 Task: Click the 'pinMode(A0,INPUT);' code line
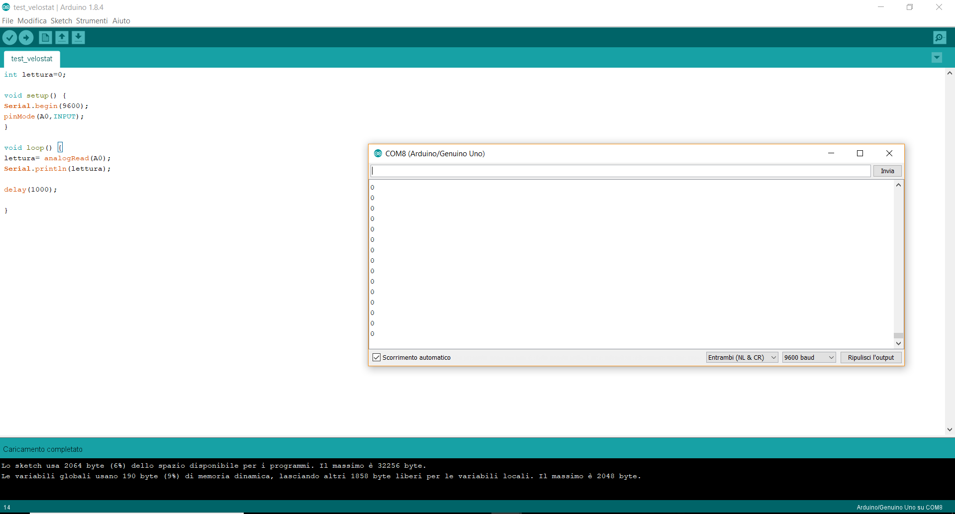pyautogui.click(x=44, y=116)
